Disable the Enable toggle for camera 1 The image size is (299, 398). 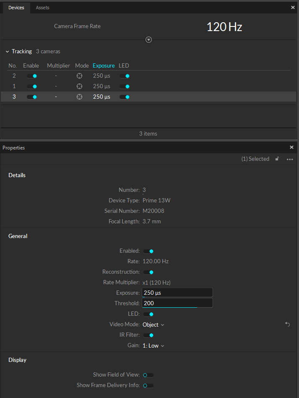(32, 86)
